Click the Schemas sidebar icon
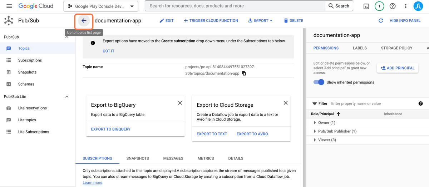This screenshot has width=429, height=187. pyautogui.click(x=9, y=84)
